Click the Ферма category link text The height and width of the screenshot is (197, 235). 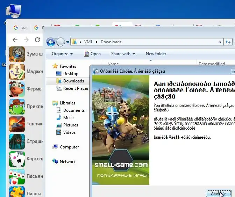[x=34, y=89]
